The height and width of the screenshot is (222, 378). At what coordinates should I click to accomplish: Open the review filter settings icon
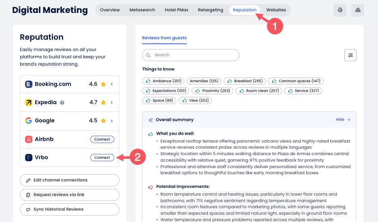350,55
